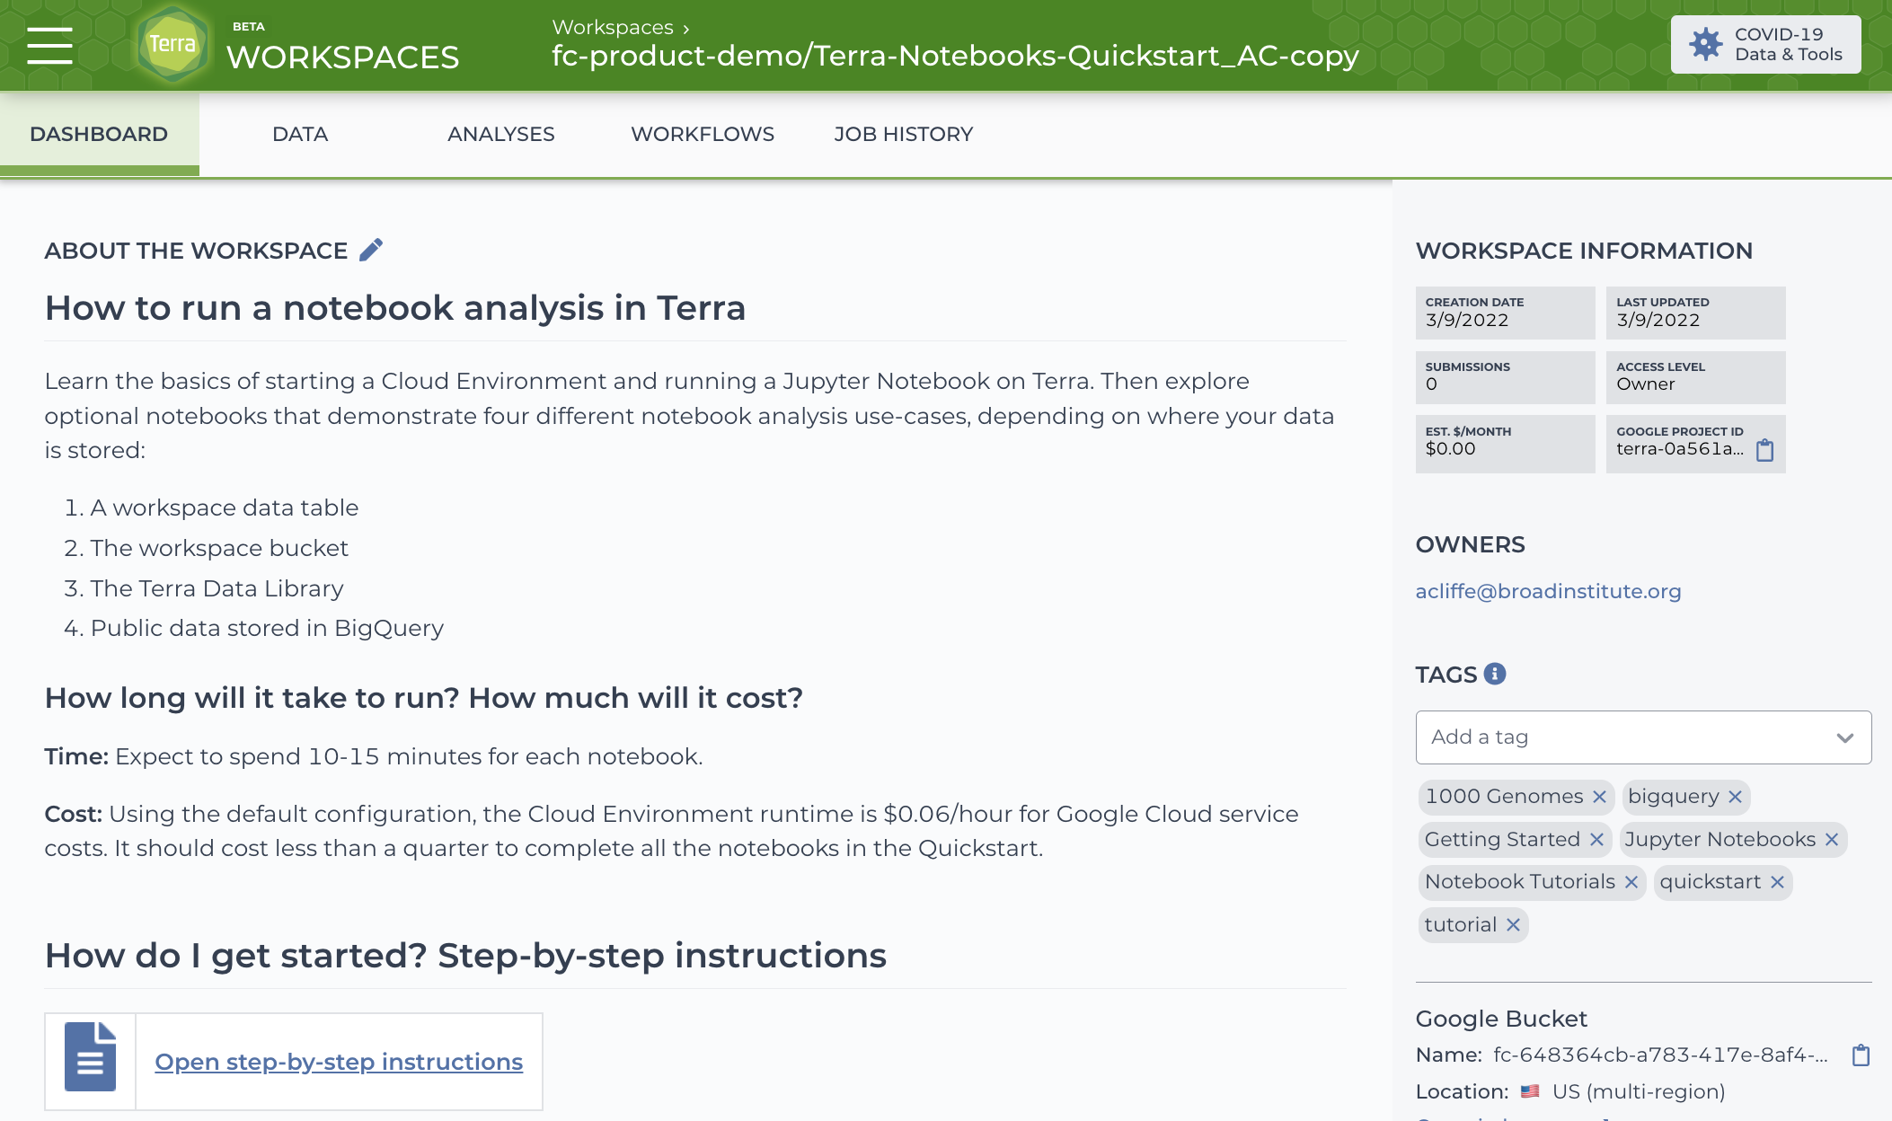Open the Analyses tab
This screenshot has width=1892, height=1121.
pos(501,134)
